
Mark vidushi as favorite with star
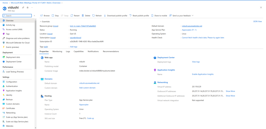pos(28,8)
